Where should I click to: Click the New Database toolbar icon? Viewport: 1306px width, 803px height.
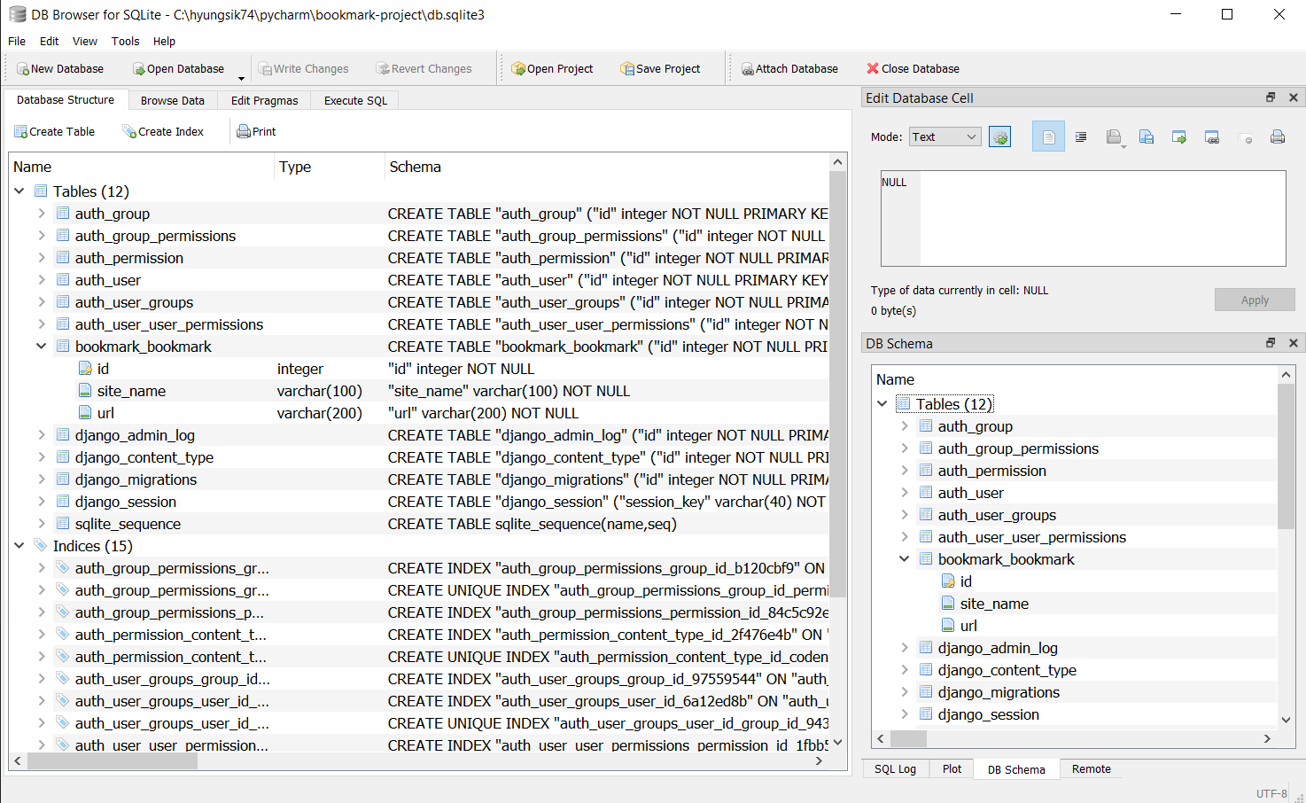(23, 69)
